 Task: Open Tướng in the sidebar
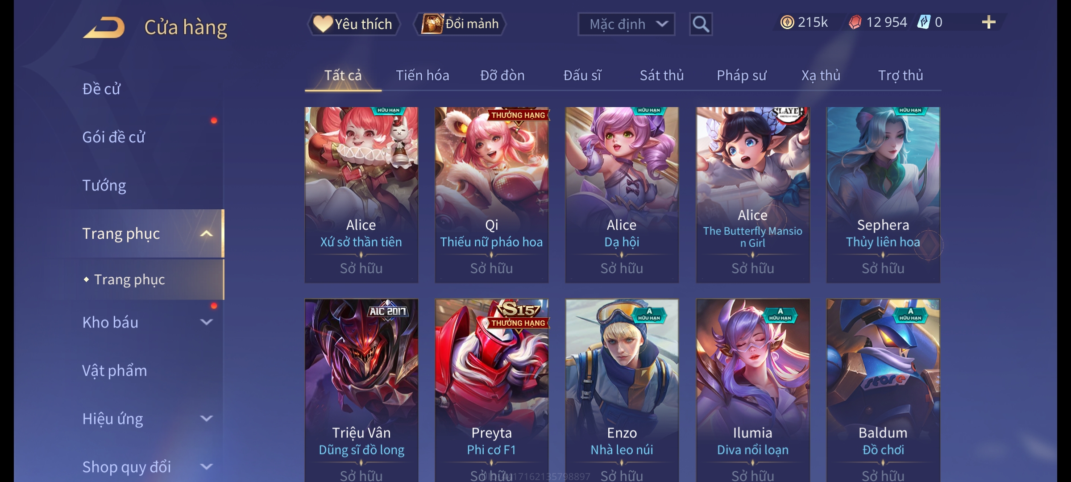pyautogui.click(x=104, y=185)
